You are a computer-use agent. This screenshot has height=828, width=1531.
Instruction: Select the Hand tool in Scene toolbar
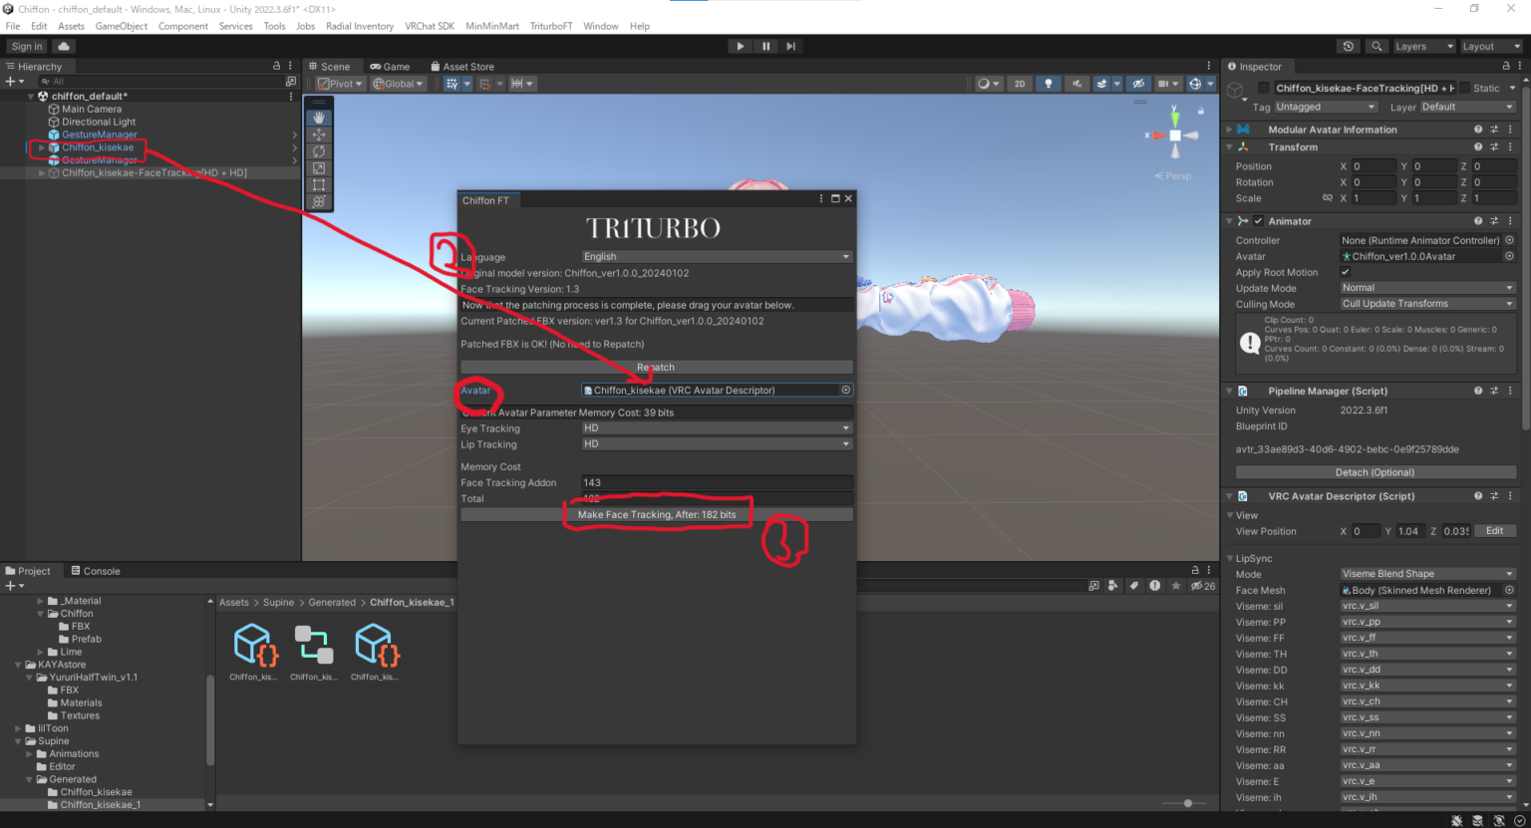point(318,116)
